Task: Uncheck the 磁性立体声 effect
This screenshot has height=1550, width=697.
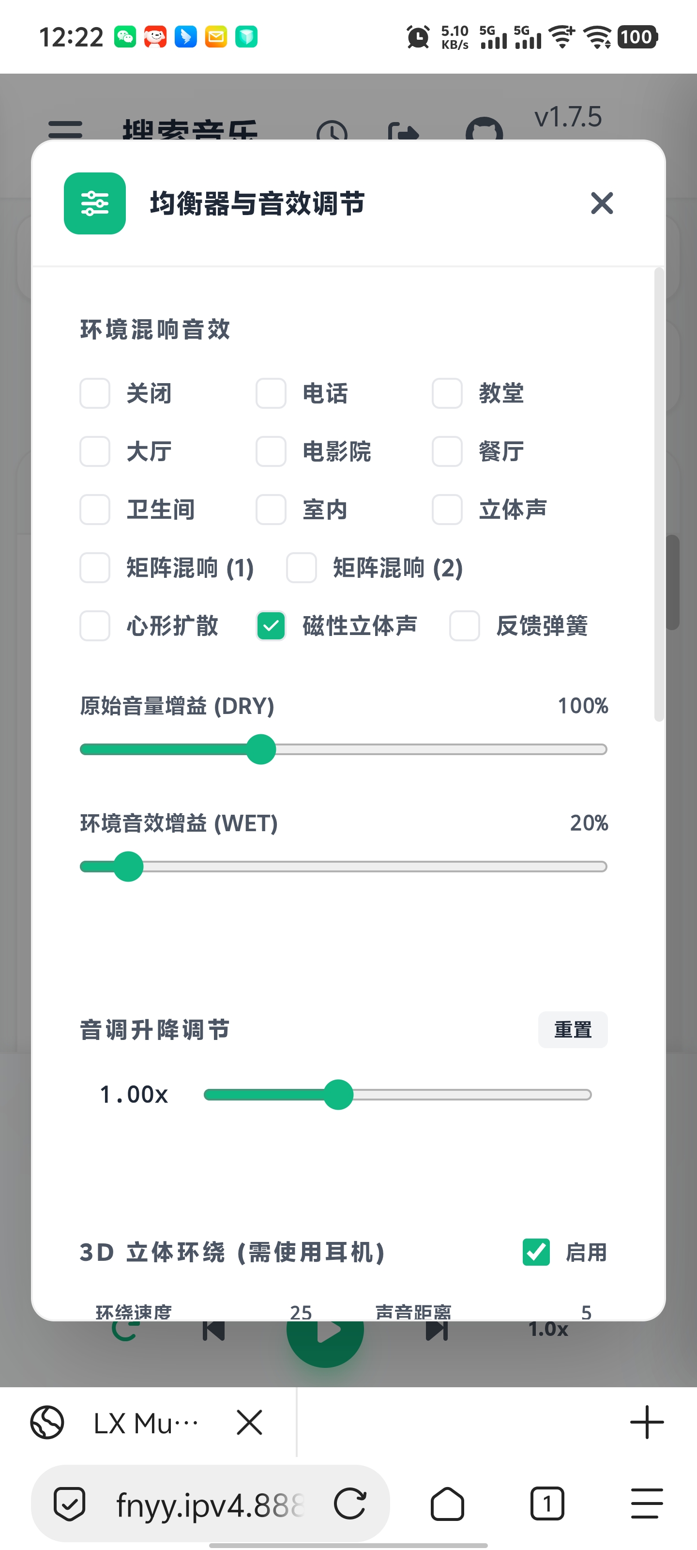Action: [x=271, y=626]
